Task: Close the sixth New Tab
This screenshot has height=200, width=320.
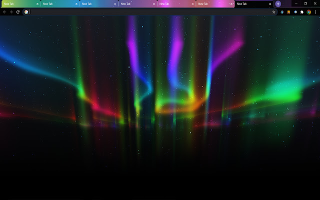Action: (231, 3)
